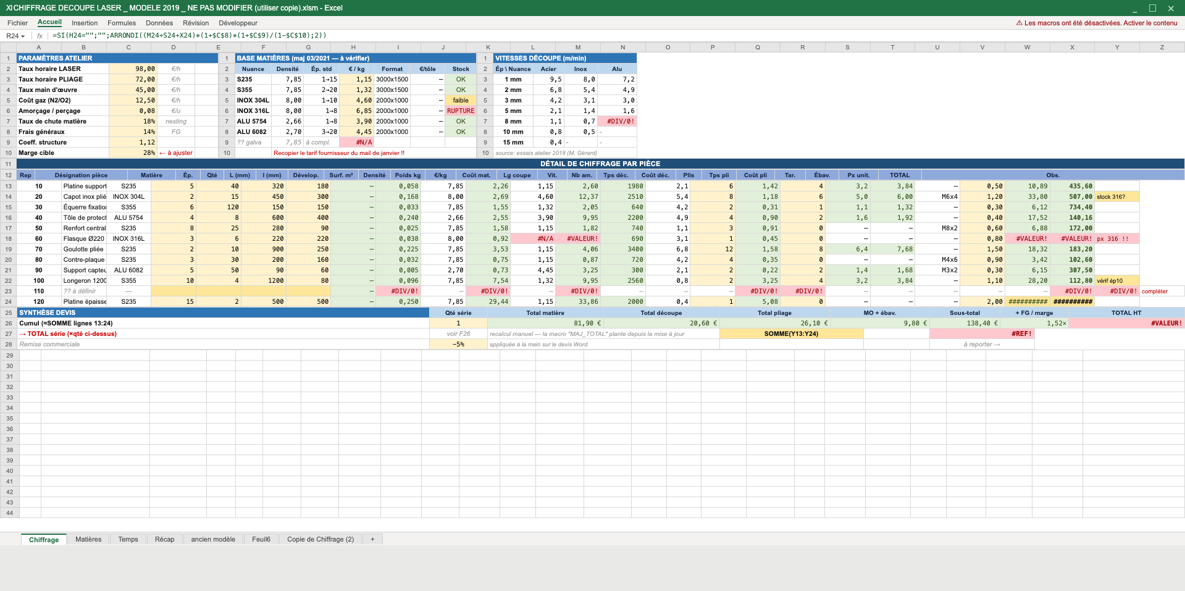The height and width of the screenshot is (591, 1185).
Task: Select the Accueil ribbon tab
Action: pyautogui.click(x=49, y=22)
